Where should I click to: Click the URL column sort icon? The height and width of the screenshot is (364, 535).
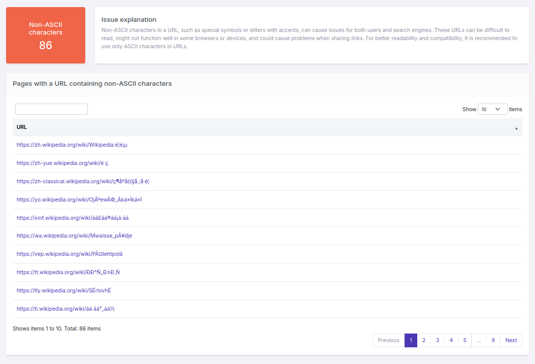click(516, 128)
